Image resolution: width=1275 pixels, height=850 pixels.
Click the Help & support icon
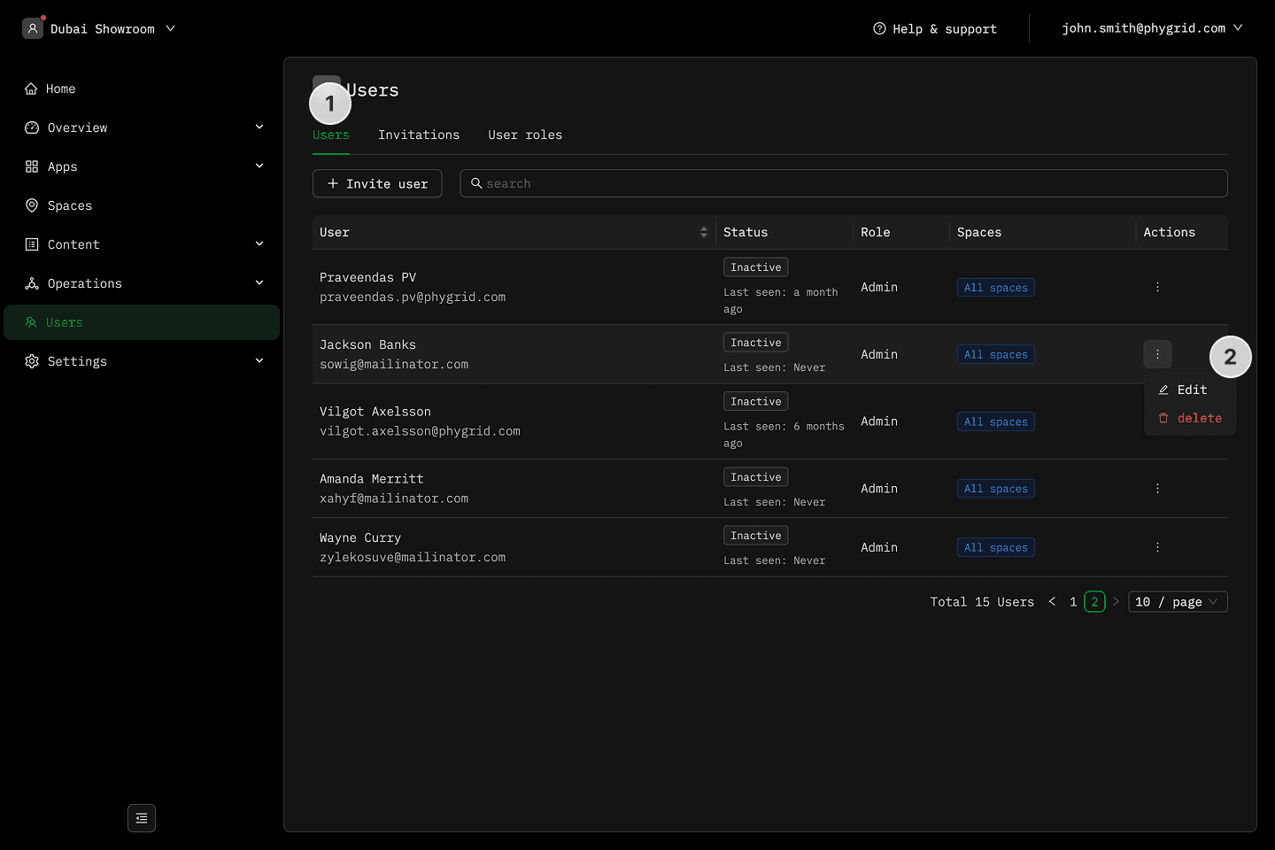pos(879,28)
